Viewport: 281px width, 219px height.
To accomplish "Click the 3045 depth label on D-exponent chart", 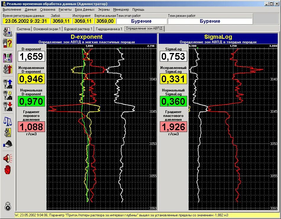I will [x=153, y=111].
